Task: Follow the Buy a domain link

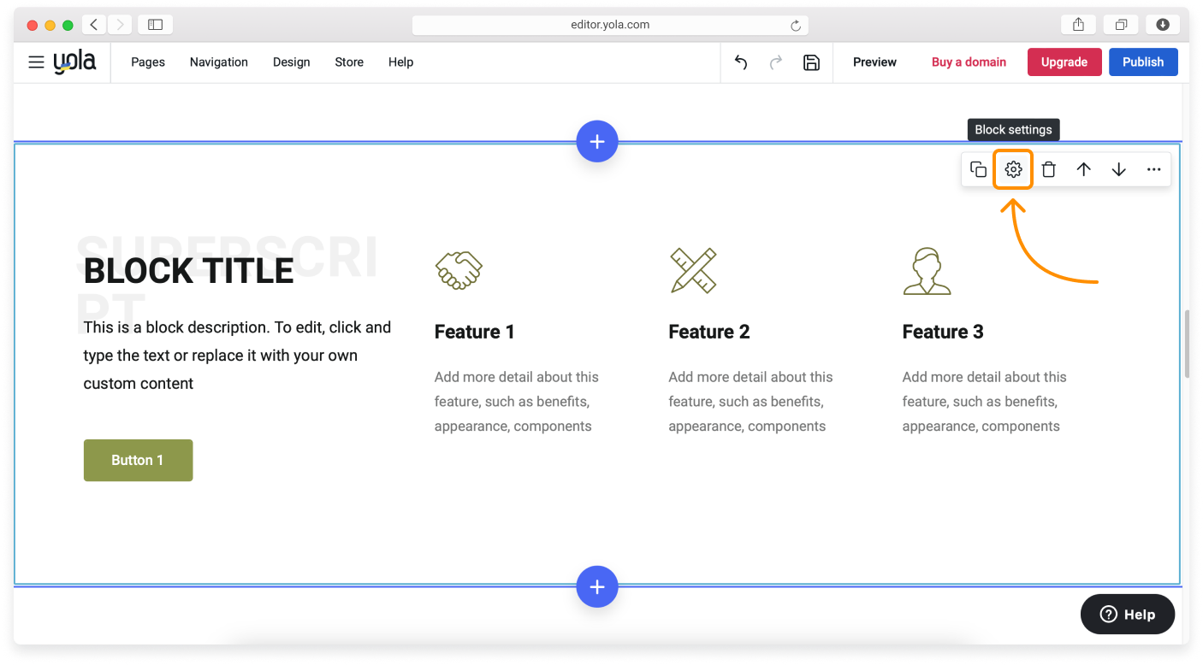Action: click(969, 62)
